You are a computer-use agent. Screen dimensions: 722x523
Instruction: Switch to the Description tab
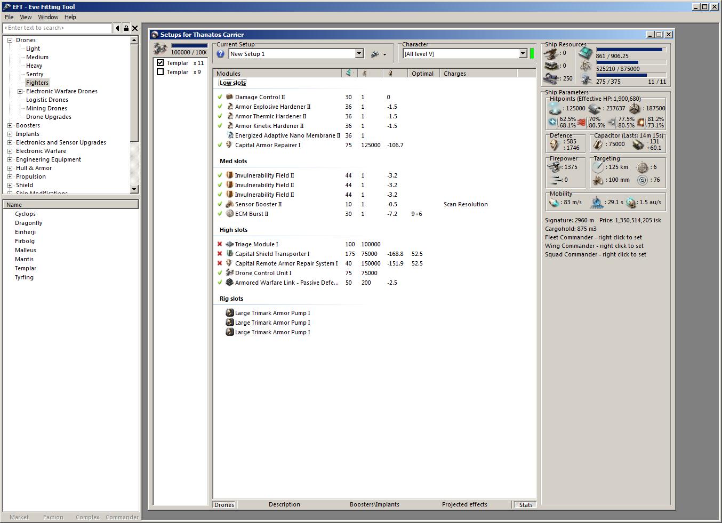(284, 504)
